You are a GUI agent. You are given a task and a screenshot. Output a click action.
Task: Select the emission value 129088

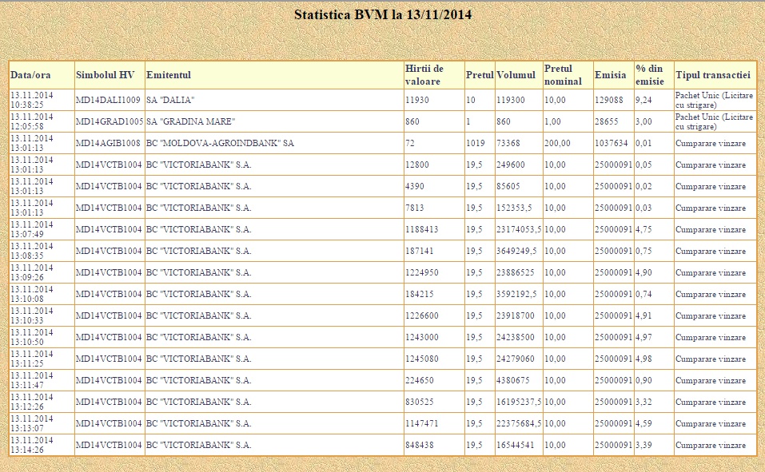(609, 100)
